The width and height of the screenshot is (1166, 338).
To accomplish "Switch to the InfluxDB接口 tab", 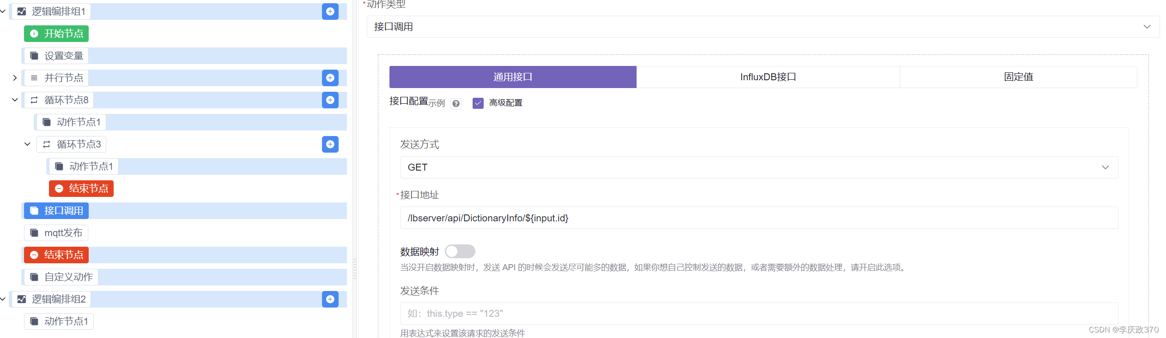I will [x=768, y=77].
